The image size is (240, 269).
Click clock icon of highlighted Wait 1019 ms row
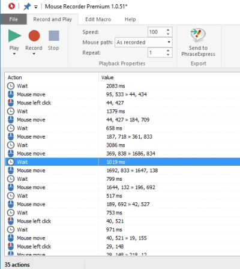coord(11,162)
